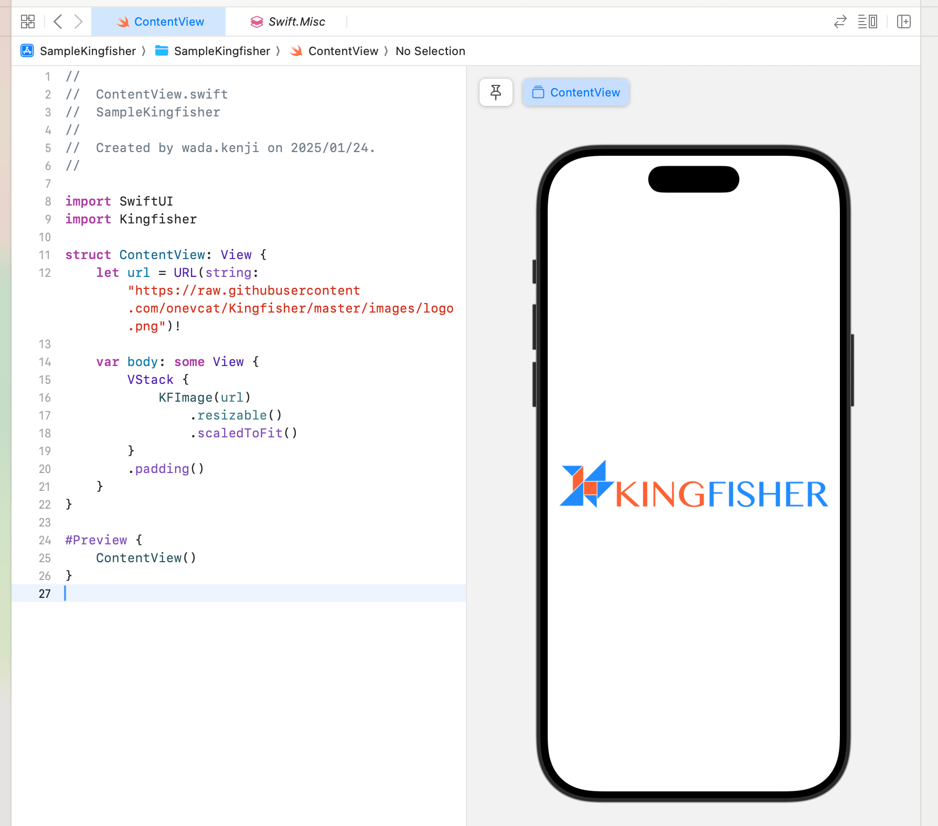Click the 'let url = URL(string:' line
This screenshot has width=938, height=826.
(177, 273)
